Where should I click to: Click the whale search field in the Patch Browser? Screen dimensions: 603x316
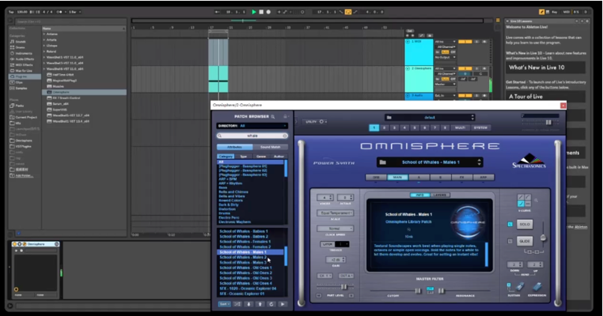(x=252, y=136)
